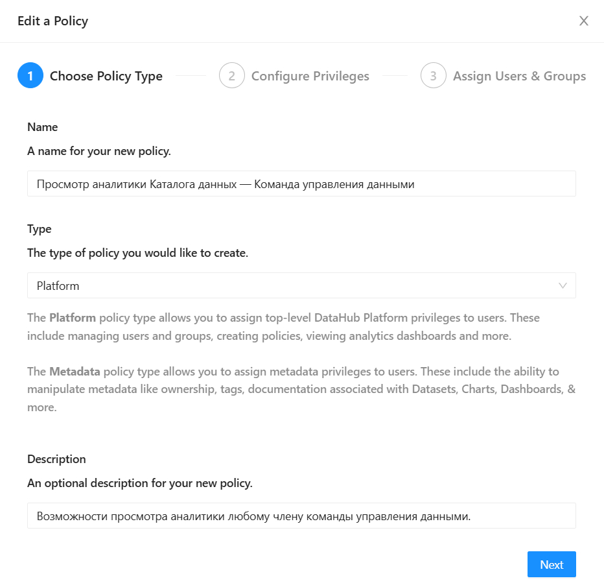Click the bold Platform word in help text

[x=73, y=318]
